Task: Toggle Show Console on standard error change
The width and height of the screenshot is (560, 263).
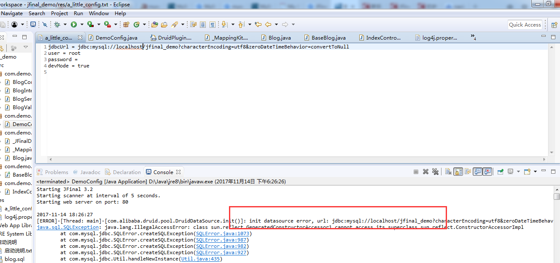Action: click(x=487, y=172)
